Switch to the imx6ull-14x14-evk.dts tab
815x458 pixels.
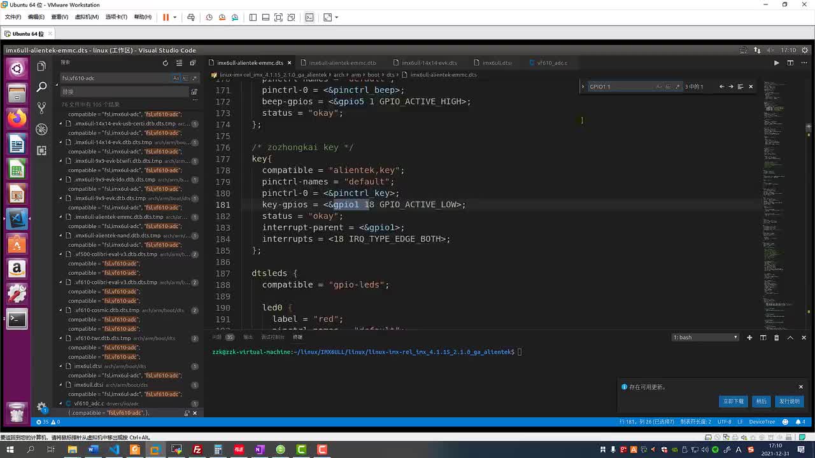pyautogui.click(x=429, y=63)
